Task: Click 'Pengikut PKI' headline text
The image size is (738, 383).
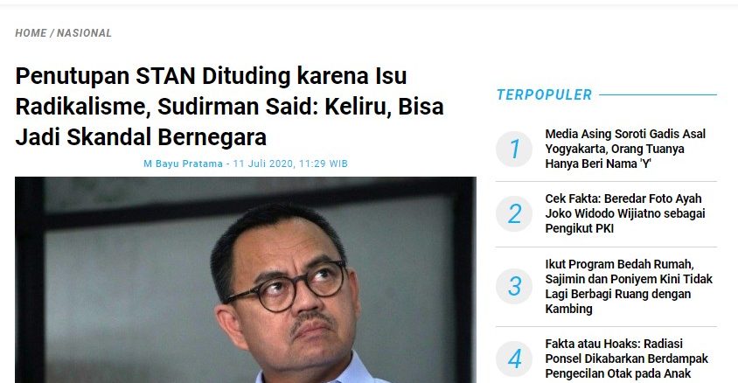Action: coord(580,228)
